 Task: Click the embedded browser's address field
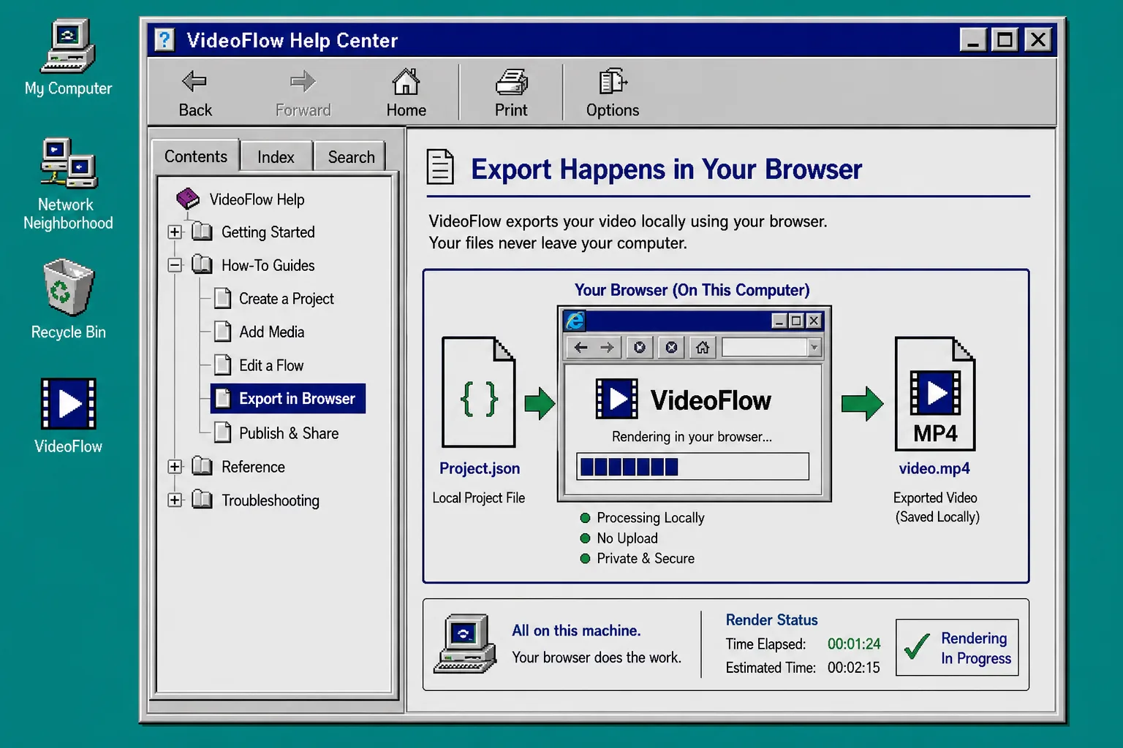pos(765,347)
